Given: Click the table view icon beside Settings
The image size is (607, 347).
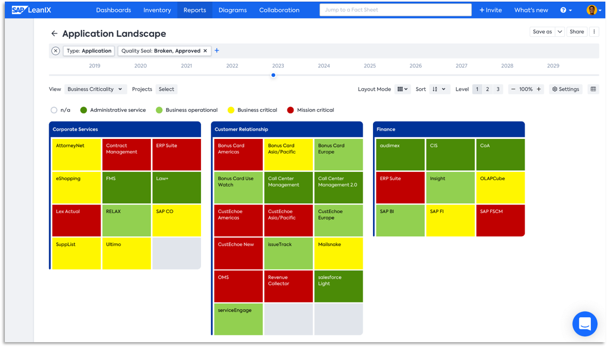Looking at the screenshot, I should pos(593,89).
